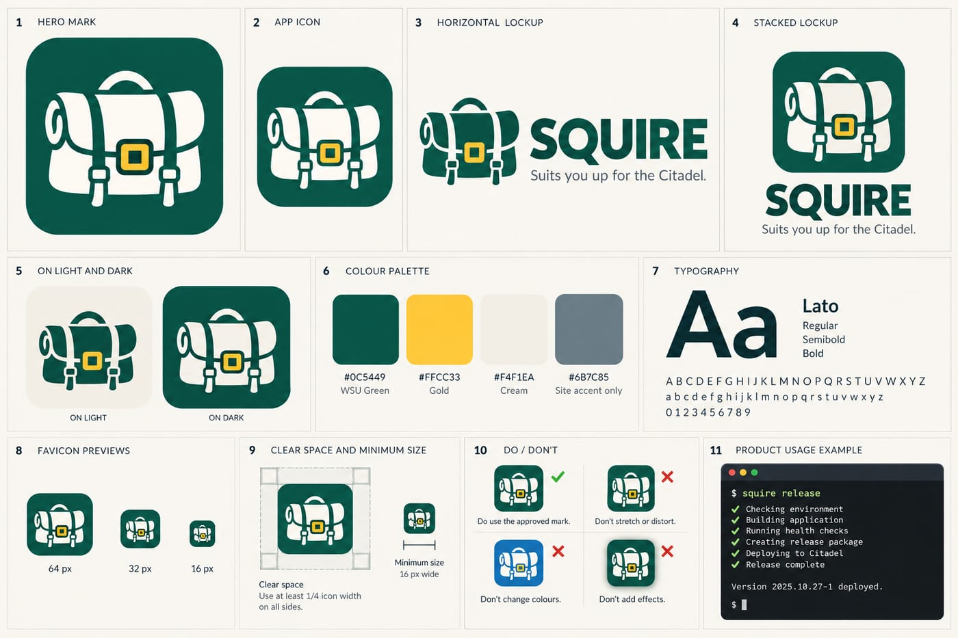Select the satchel icon in the stacked lockup

838,112
